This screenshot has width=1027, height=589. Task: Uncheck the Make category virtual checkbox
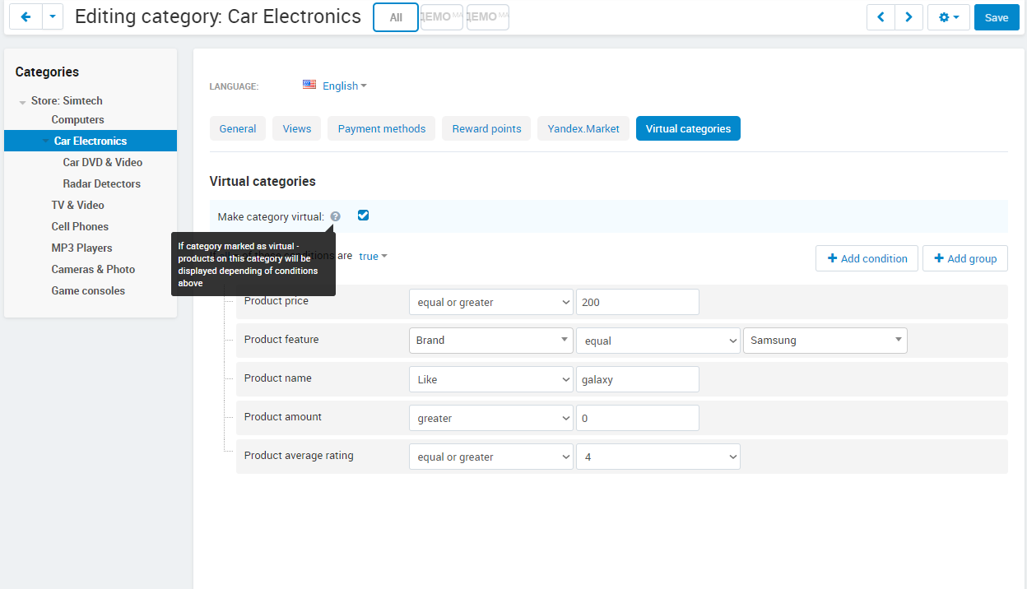[363, 216]
